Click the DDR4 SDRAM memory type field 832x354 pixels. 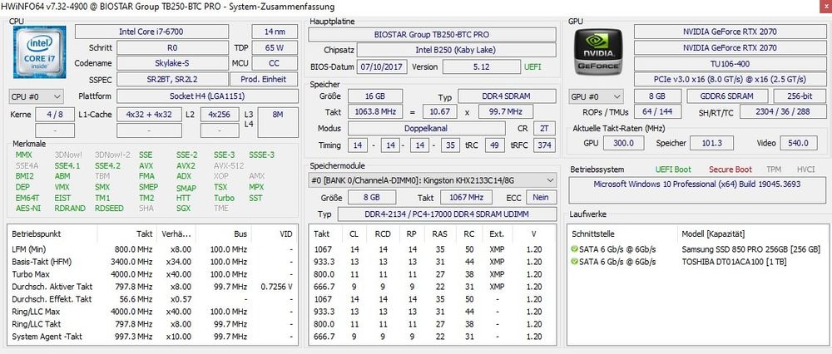[x=507, y=96]
